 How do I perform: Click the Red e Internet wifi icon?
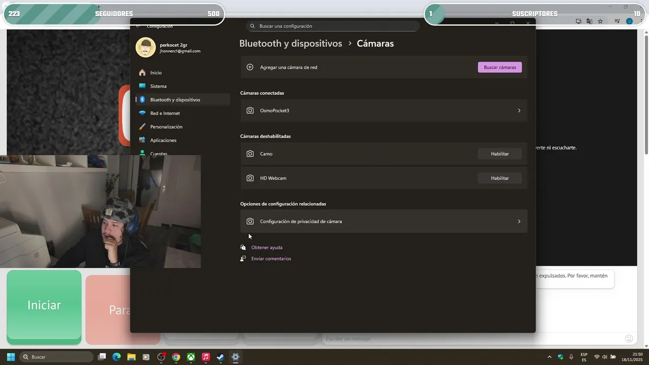click(x=142, y=113)
